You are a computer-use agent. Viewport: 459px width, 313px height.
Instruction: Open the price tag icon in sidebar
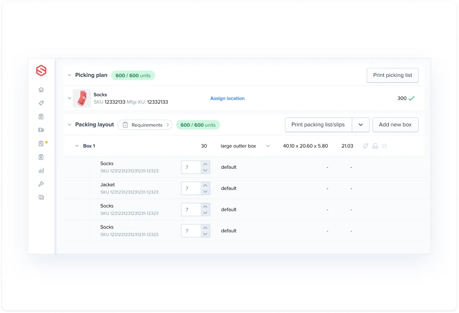click(x=41, y=103)
